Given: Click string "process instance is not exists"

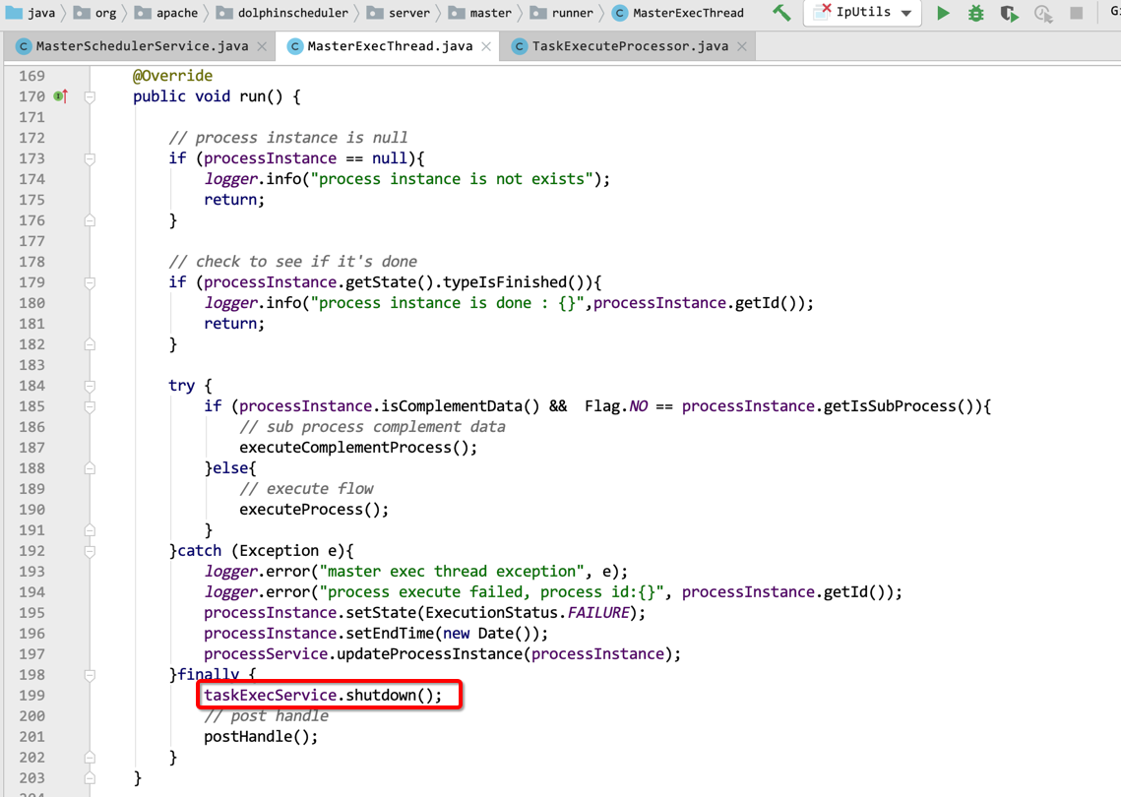Looking at the screenshot, I should pyautogui.click(x=452, y=179).
